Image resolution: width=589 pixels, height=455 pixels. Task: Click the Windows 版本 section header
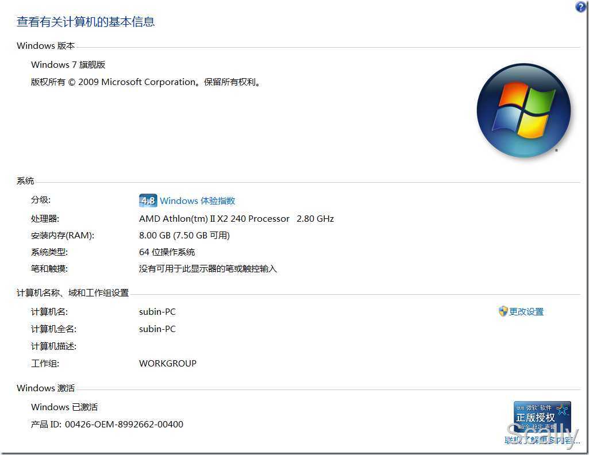(x=46, y=46)
